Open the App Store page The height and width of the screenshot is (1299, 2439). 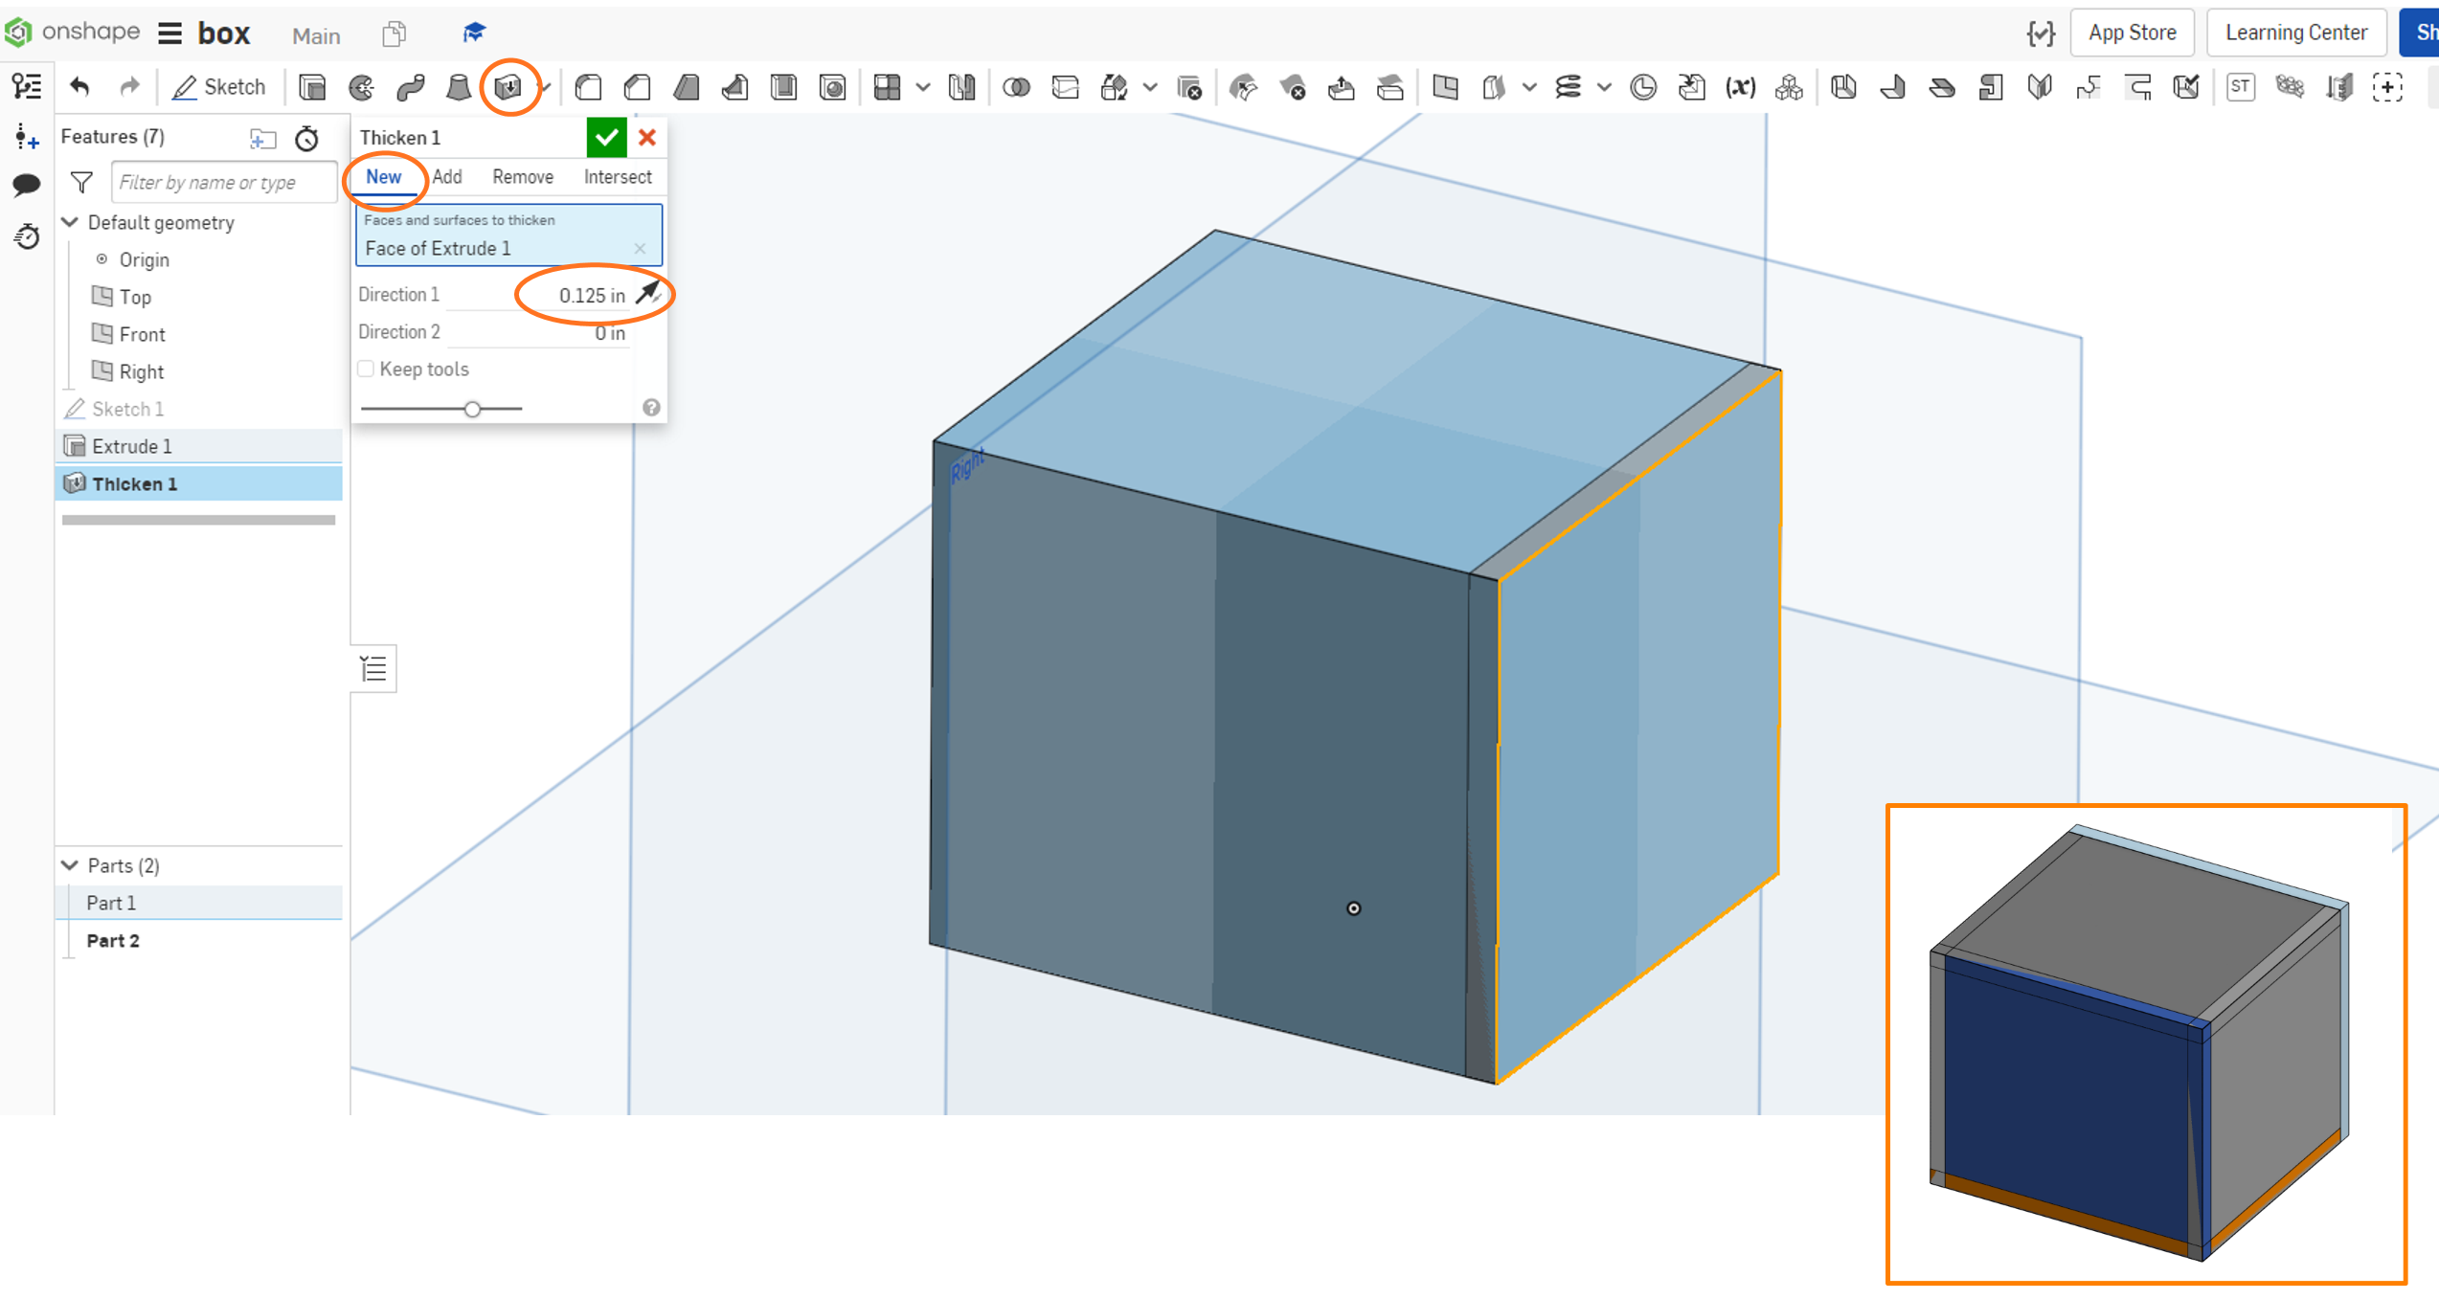pyautogui.click(x=2130, y=34)
